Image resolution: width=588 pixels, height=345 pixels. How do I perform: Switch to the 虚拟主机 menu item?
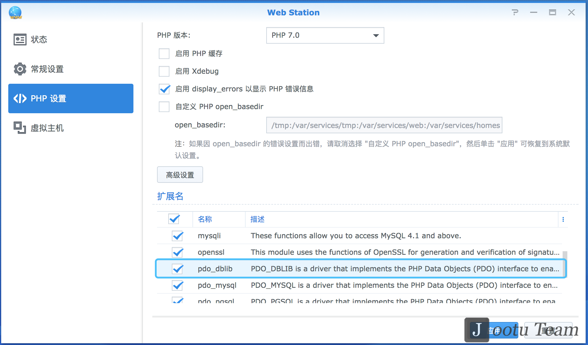coord(47,128)
